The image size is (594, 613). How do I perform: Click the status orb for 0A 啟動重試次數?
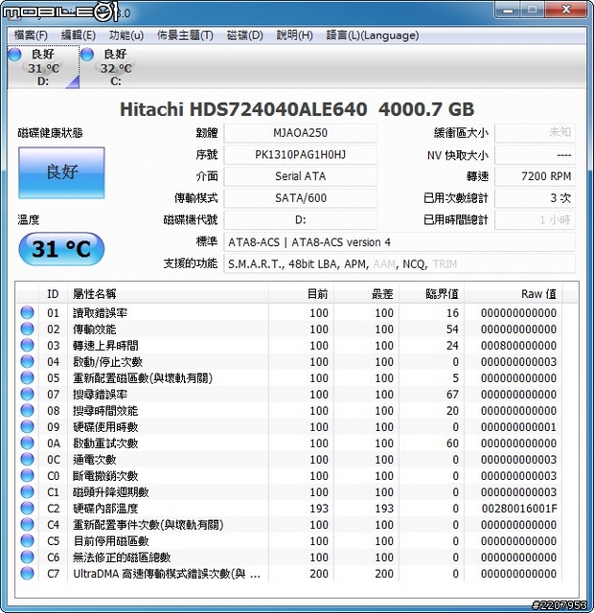point(27,443)
